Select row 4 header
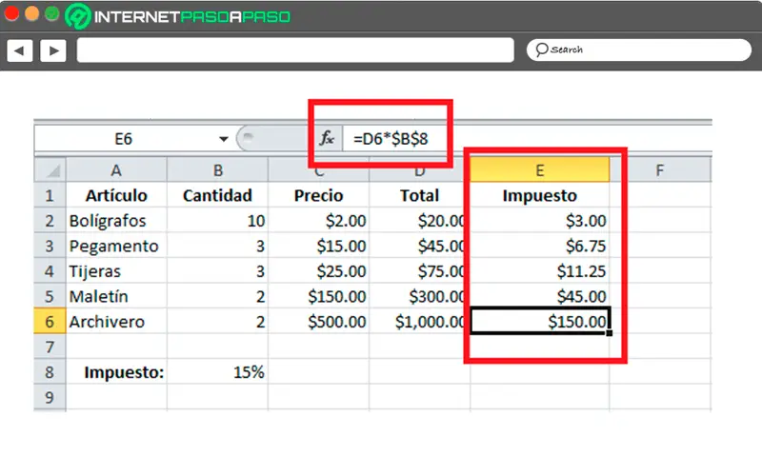The image size is (762, 476). pyautogui.click(x=50, y=271)
